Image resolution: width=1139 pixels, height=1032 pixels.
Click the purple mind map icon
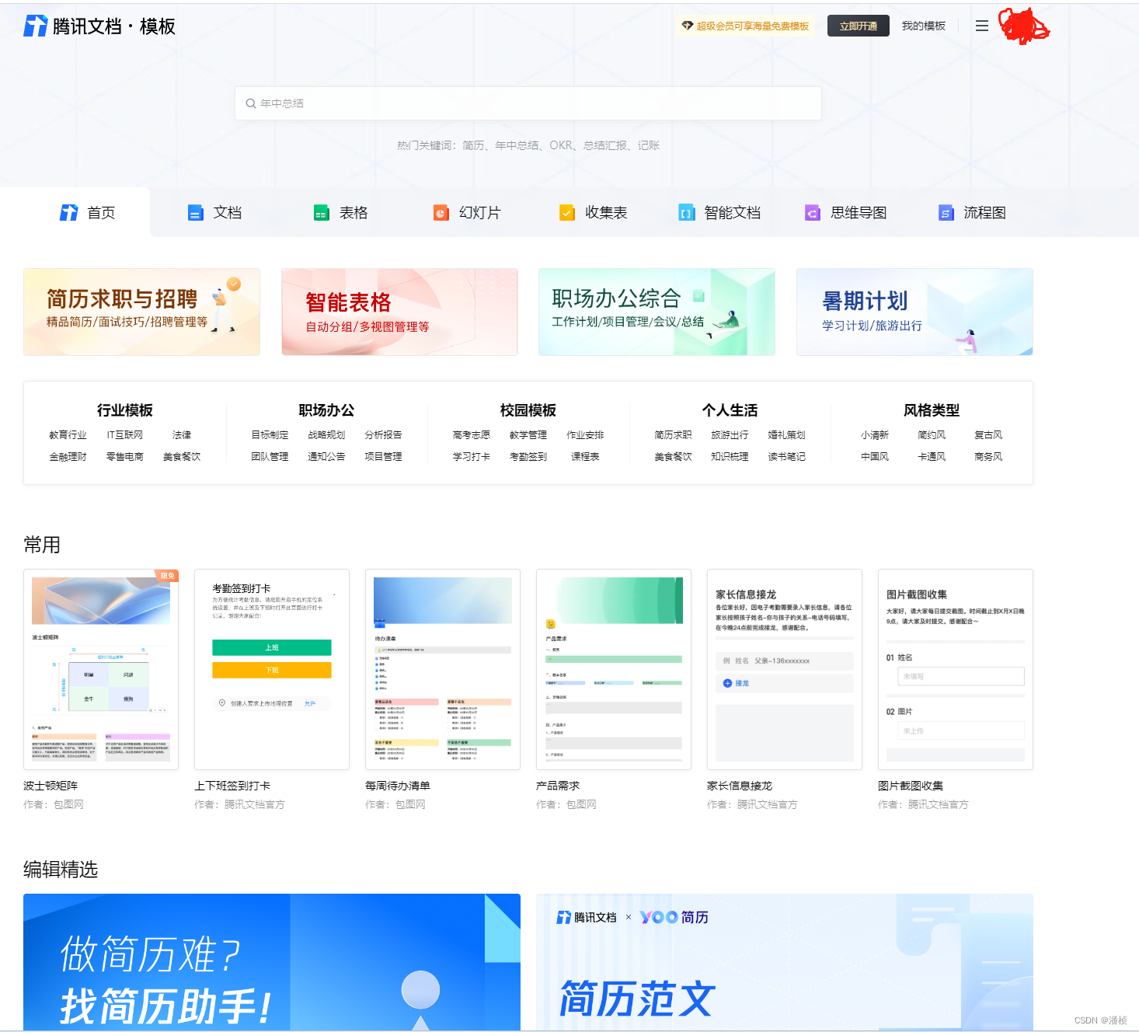tap(813, 213)
